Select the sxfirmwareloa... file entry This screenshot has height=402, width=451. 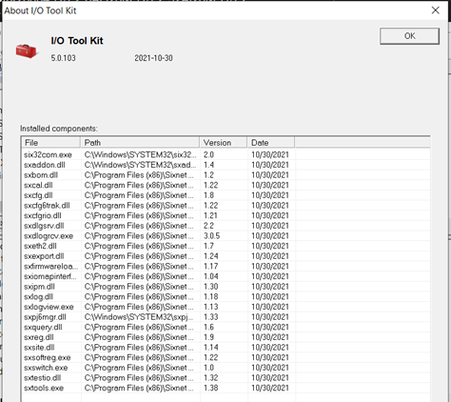point(50,267)
